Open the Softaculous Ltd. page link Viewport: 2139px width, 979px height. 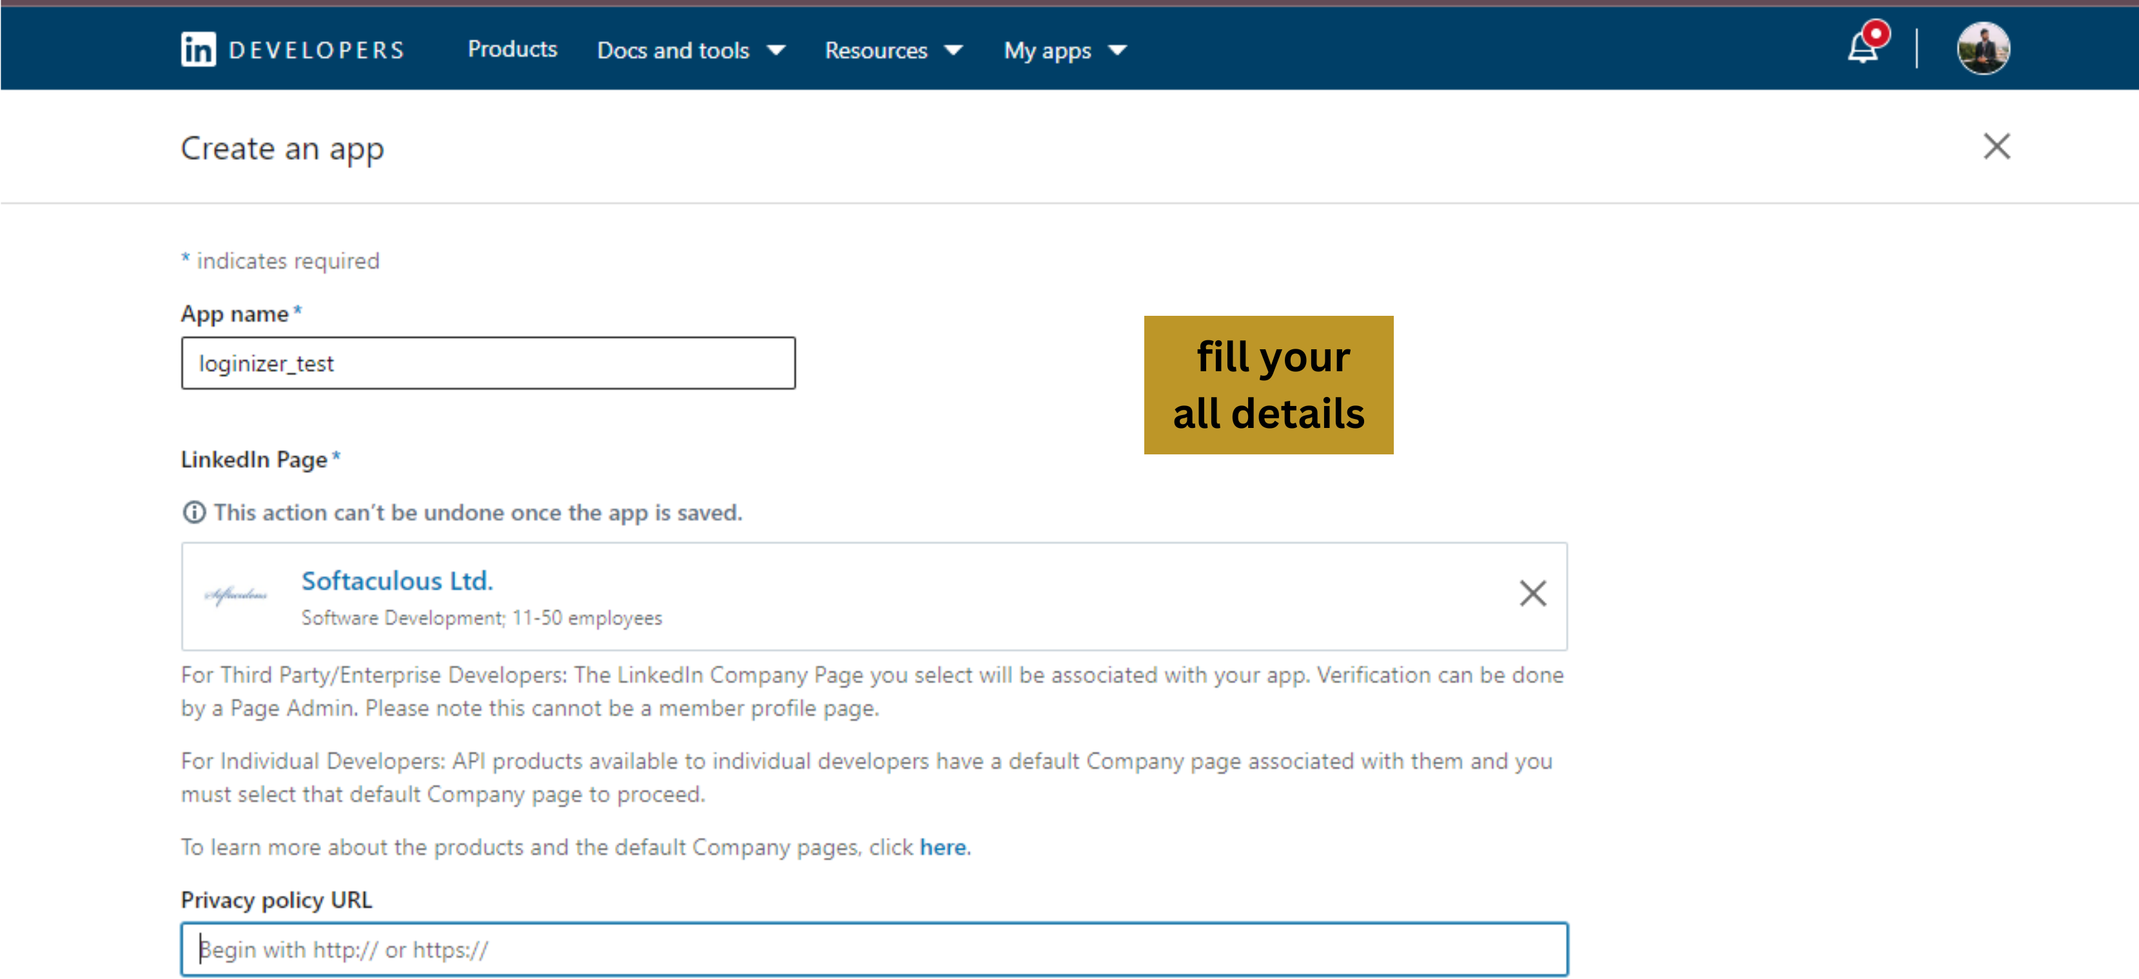(x=397, y=581)
